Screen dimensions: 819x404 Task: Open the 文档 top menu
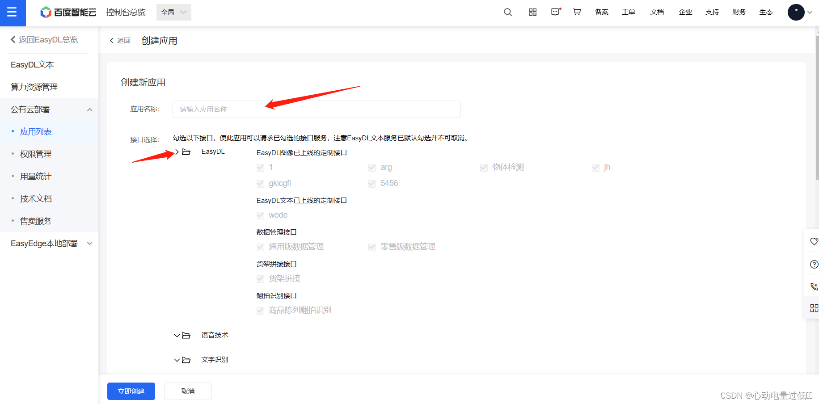[657, 12]
